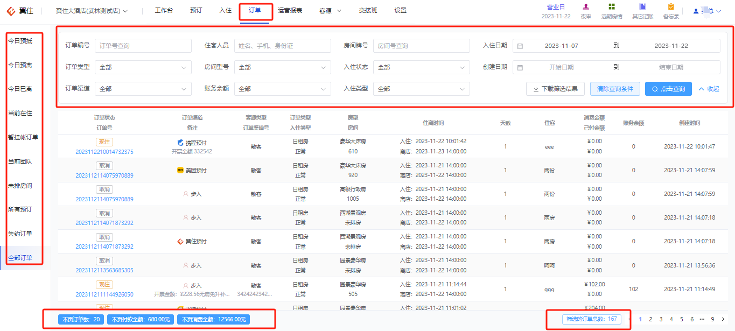
Task: Expand the 客源 menu
Action: [330, 10]
